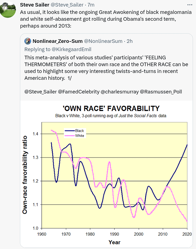
Task: Select Steve Sailer's main tweet text
Action: pyautogui.click(x=106, y=19)
